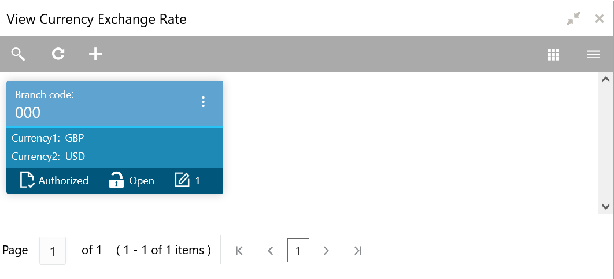The image size is (614, 279).
Task: Click the page number input field
Action: pyautogui.click(x=53, y=251)
